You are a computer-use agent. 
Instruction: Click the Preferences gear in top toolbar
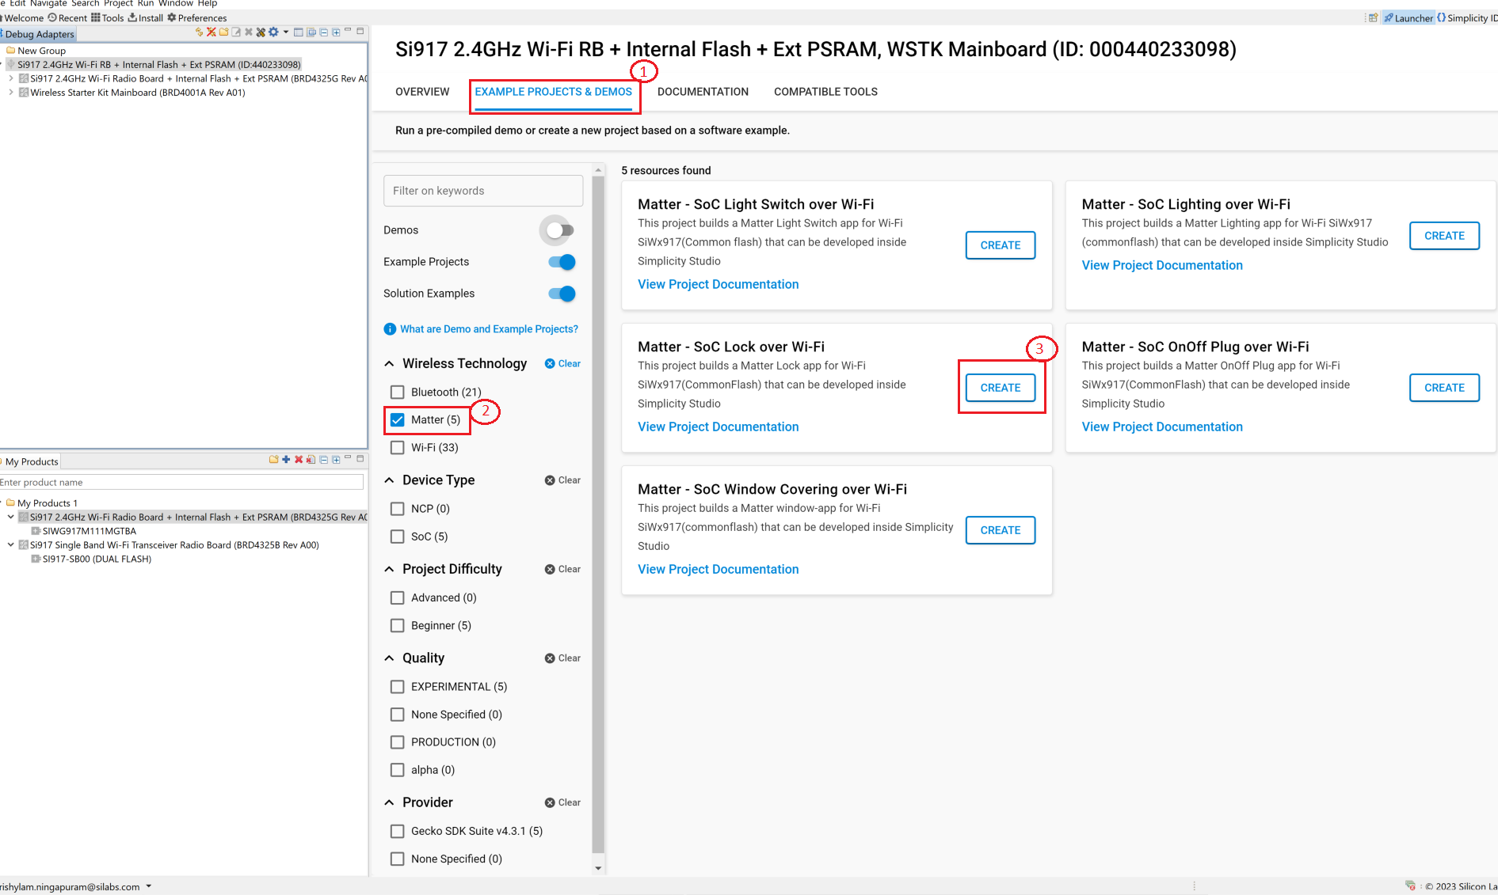tap(172, 17)
